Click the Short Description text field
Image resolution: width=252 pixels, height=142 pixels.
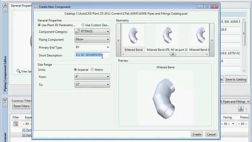point(92,55)
